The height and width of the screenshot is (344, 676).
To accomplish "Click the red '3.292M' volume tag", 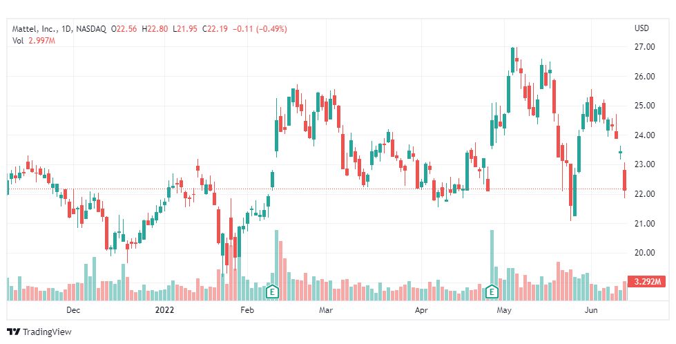I will coord(647,282).
